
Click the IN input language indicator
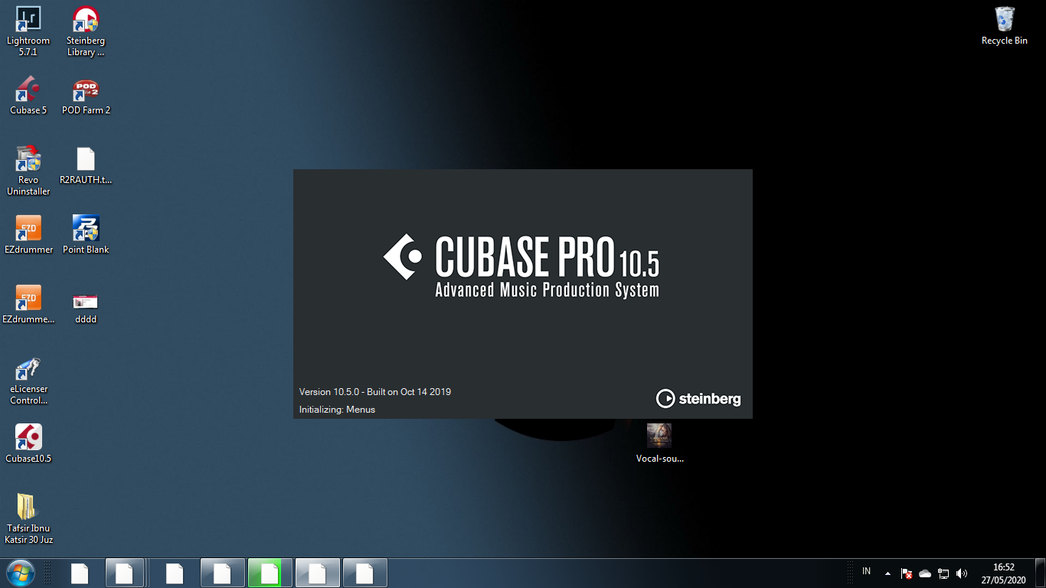tap(867, 571)
